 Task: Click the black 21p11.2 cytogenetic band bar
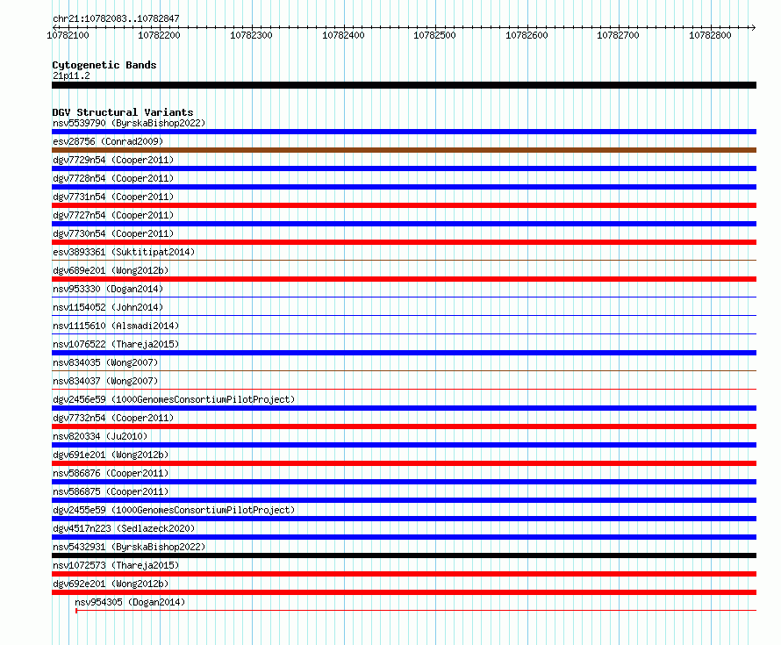(x=404, y=85)
